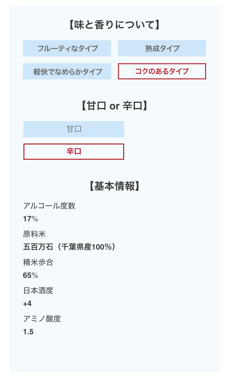Viewport: 229px width, 376px height.
Task: Click the 【味と香りについて】 section heading
Action: click(114, 25)
